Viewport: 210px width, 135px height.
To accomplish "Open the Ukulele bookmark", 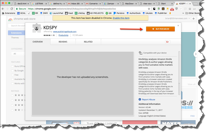I will click(148, 13).
